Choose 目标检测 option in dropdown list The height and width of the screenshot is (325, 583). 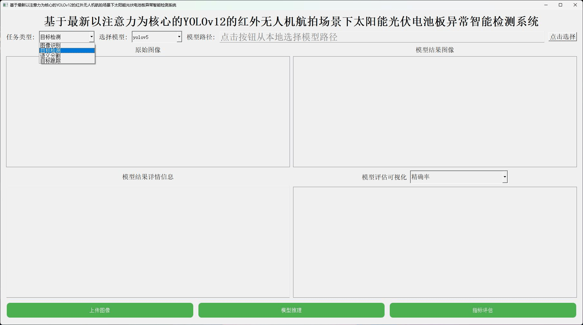(67, 50)
